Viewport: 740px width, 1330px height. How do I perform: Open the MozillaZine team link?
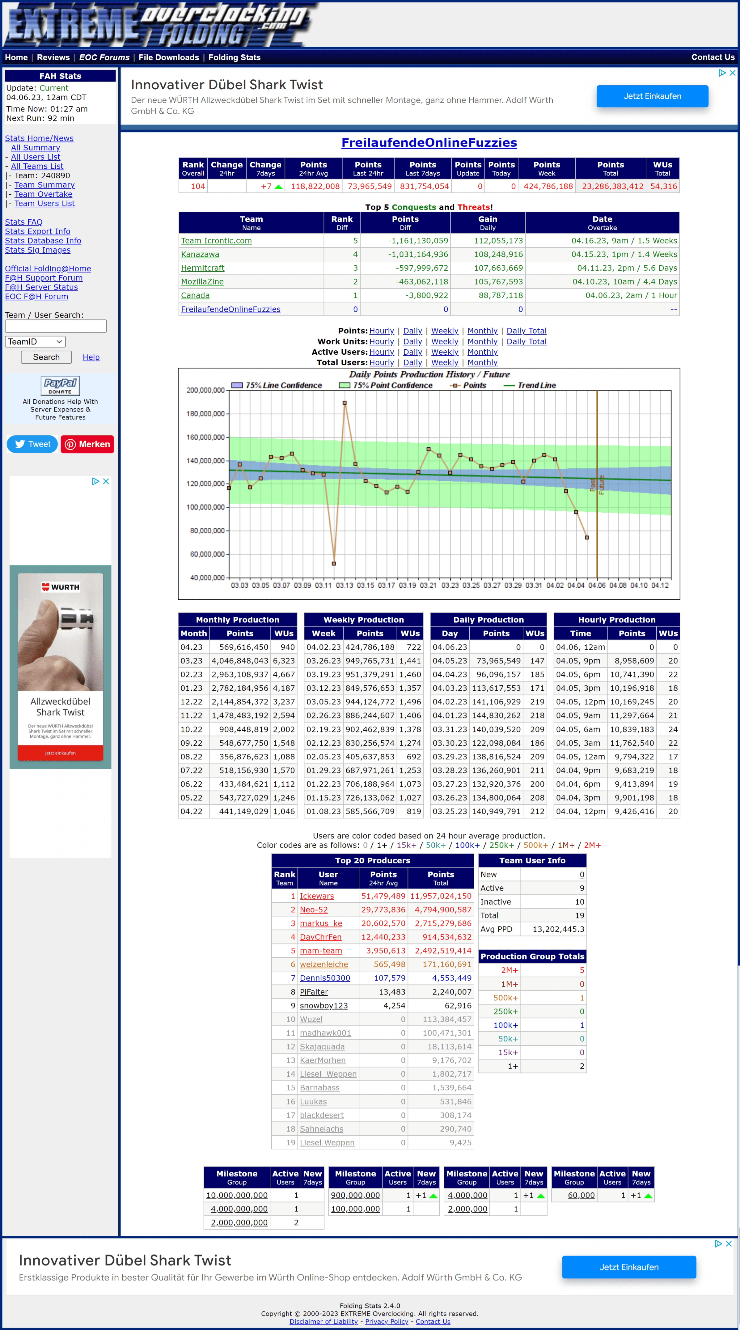click(x=202, y=282)
